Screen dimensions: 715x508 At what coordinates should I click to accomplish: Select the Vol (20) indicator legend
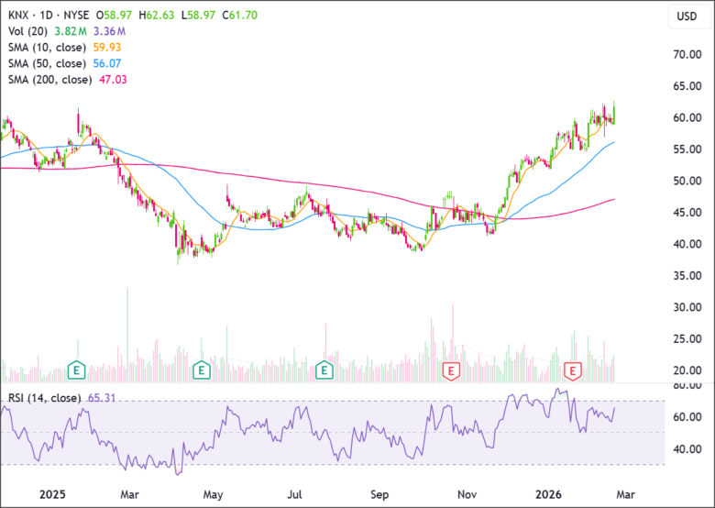[x=27, y=31]
